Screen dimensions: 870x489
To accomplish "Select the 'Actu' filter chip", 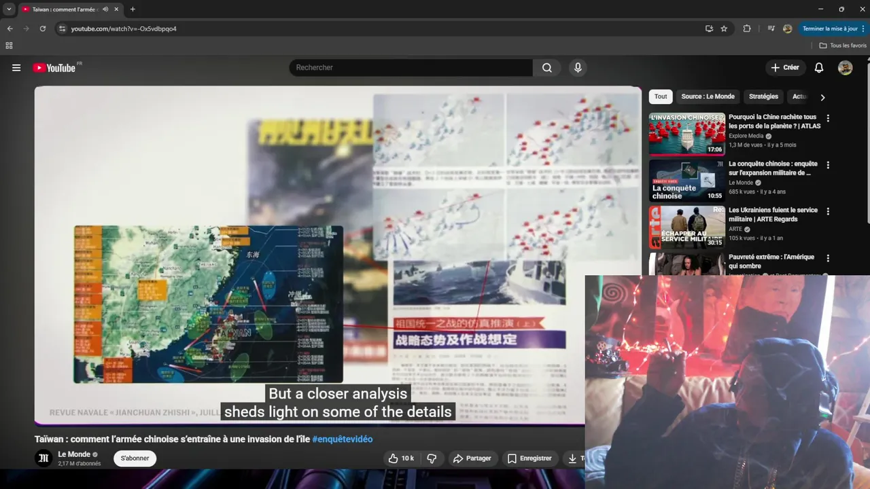I will pos(799,96).
